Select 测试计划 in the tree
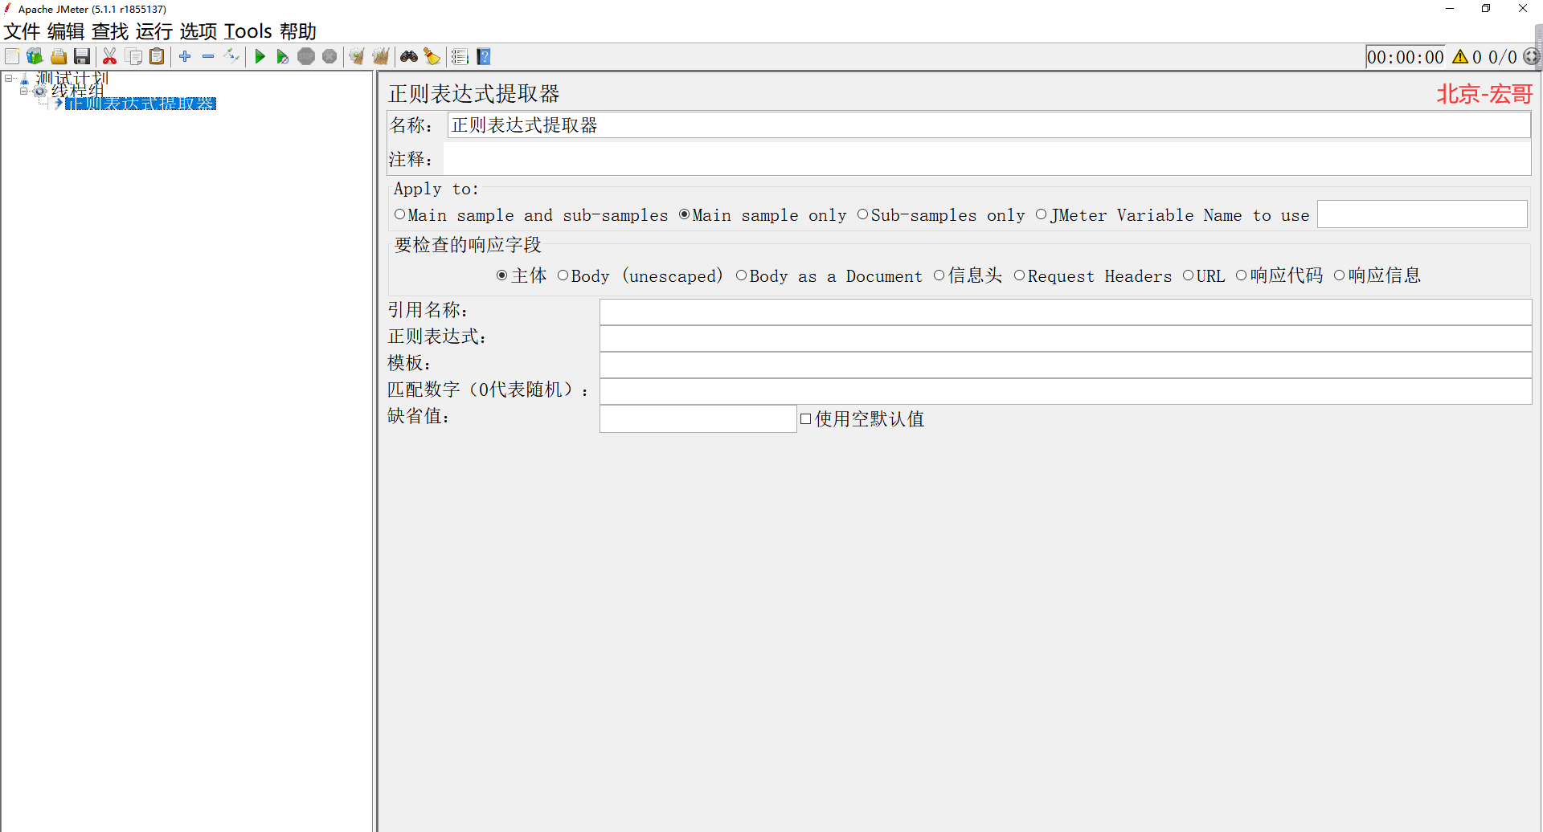The image size is (1543, 832). [x=72, y=78]
